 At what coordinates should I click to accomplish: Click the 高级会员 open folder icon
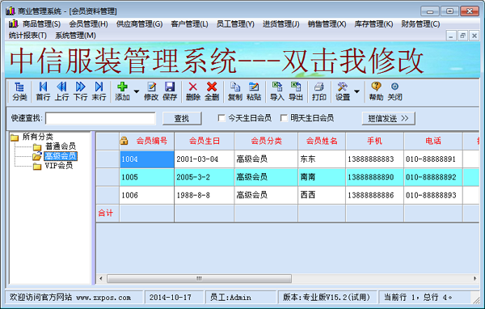pos(37,156)
